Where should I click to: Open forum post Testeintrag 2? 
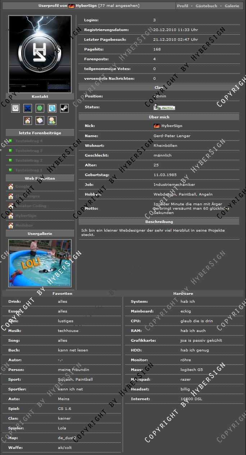(x=29, y=161)
